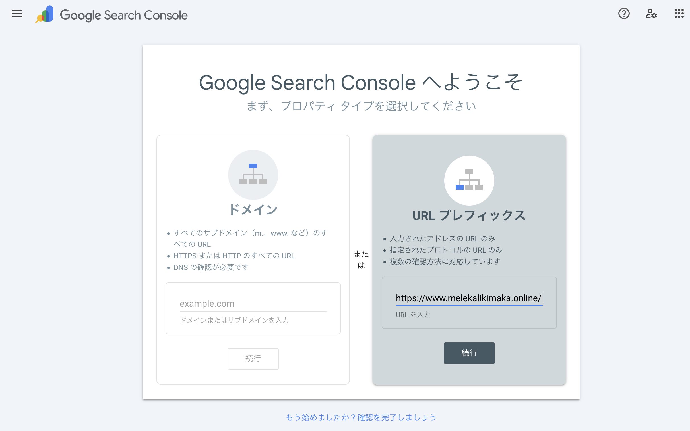Screen dimensions: 690x431
Task: Click 続行 button under the domain field
Action: point(253,359)
